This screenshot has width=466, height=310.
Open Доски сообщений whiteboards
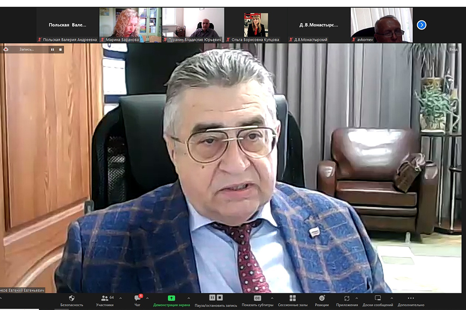tap(378, 298)
